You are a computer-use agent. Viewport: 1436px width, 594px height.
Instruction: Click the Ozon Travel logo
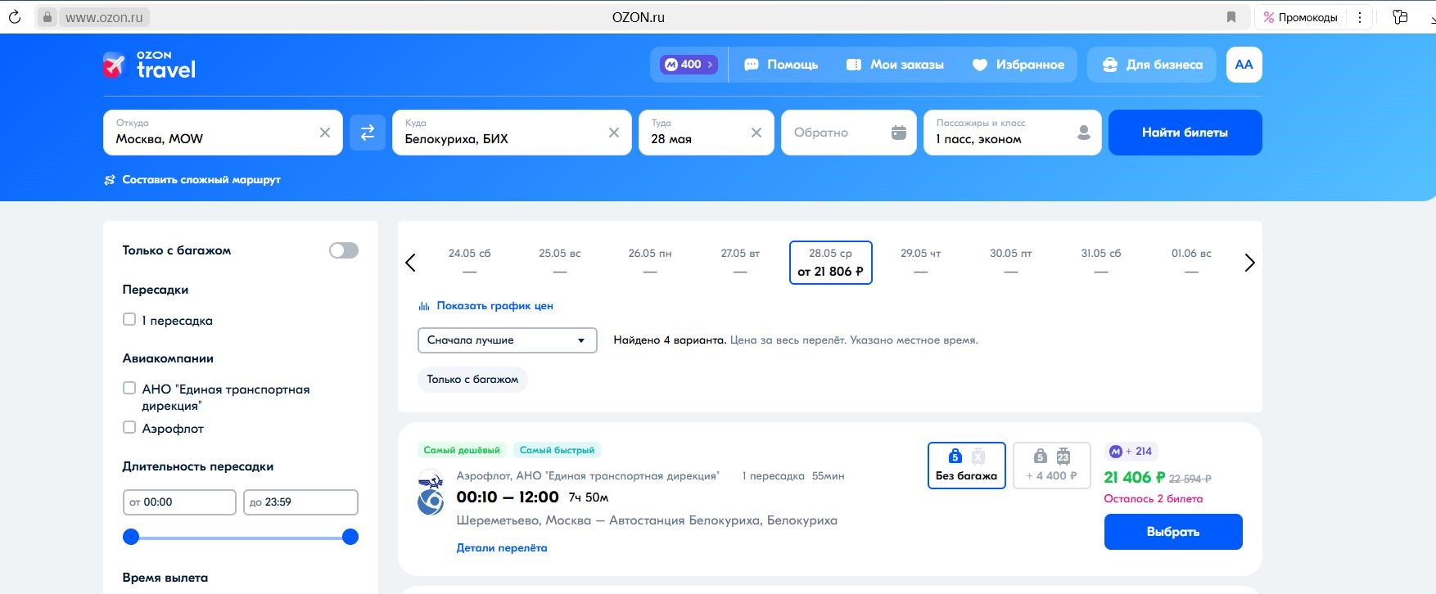click(149, 65)
